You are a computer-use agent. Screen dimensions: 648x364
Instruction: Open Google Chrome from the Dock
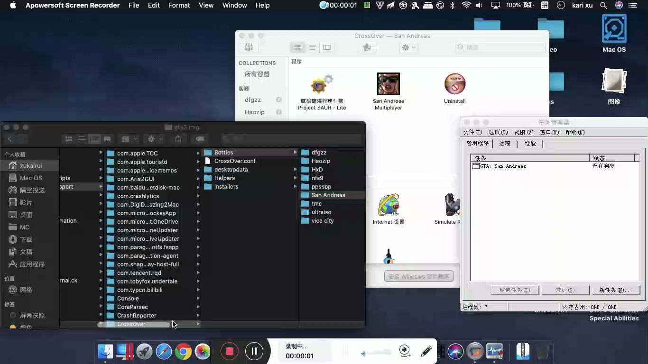183,351
